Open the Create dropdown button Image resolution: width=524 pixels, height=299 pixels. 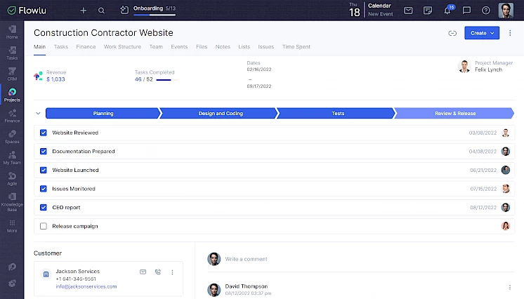481,33
